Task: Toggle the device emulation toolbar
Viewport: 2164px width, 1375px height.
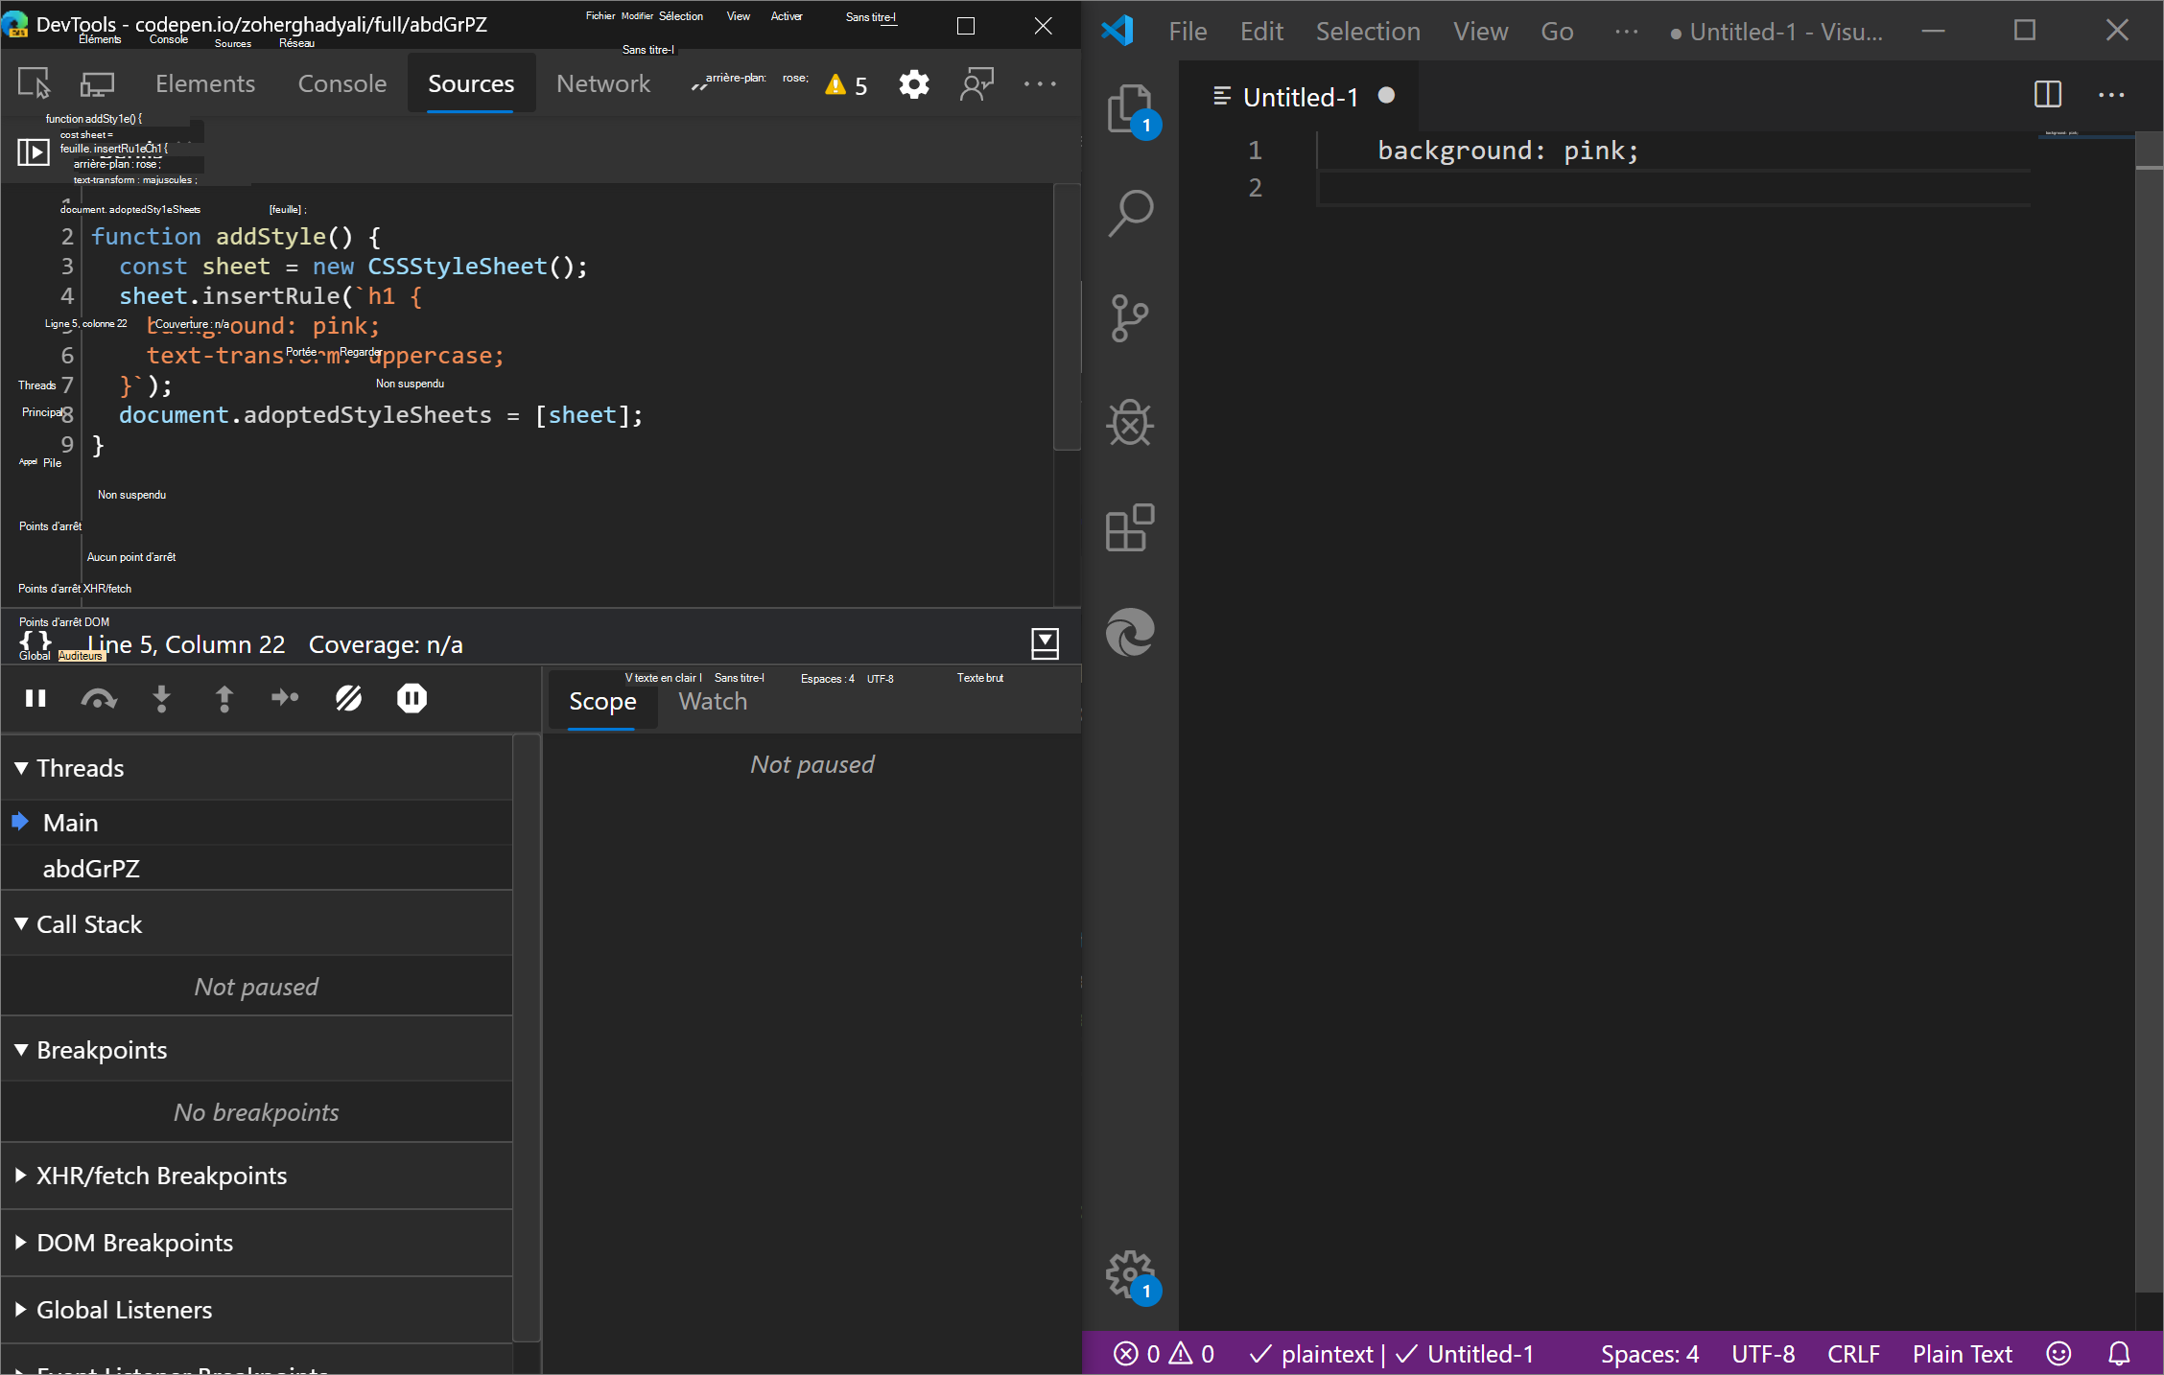Action: tap(96, 83)
